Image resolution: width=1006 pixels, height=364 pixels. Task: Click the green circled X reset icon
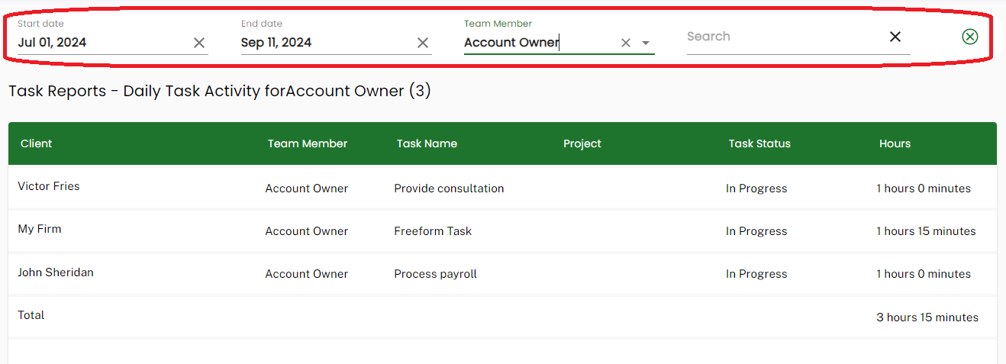click(x=970, y=37)
